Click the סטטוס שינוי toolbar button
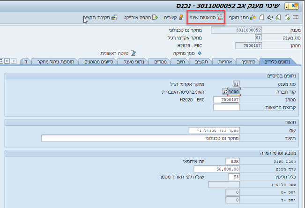The height and width of the screenshot is (208, 305). click(206, 17)
